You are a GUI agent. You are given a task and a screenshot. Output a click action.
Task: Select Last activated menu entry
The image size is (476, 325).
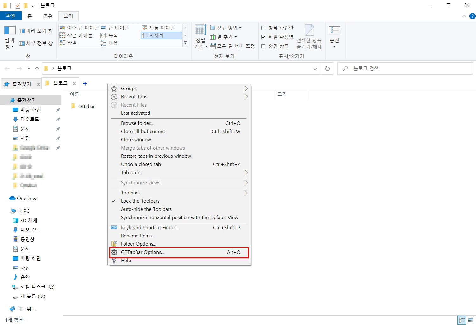tap(179, 113)
